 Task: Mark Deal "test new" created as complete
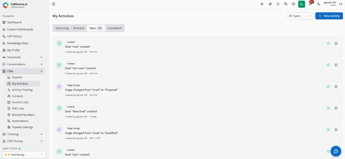click(328, 65)
